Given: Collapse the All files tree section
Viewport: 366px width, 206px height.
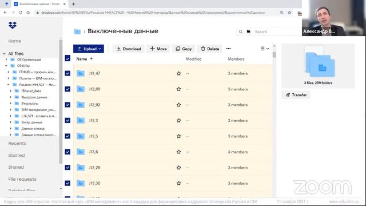Looking at the screenshot, I should point(4,53).
